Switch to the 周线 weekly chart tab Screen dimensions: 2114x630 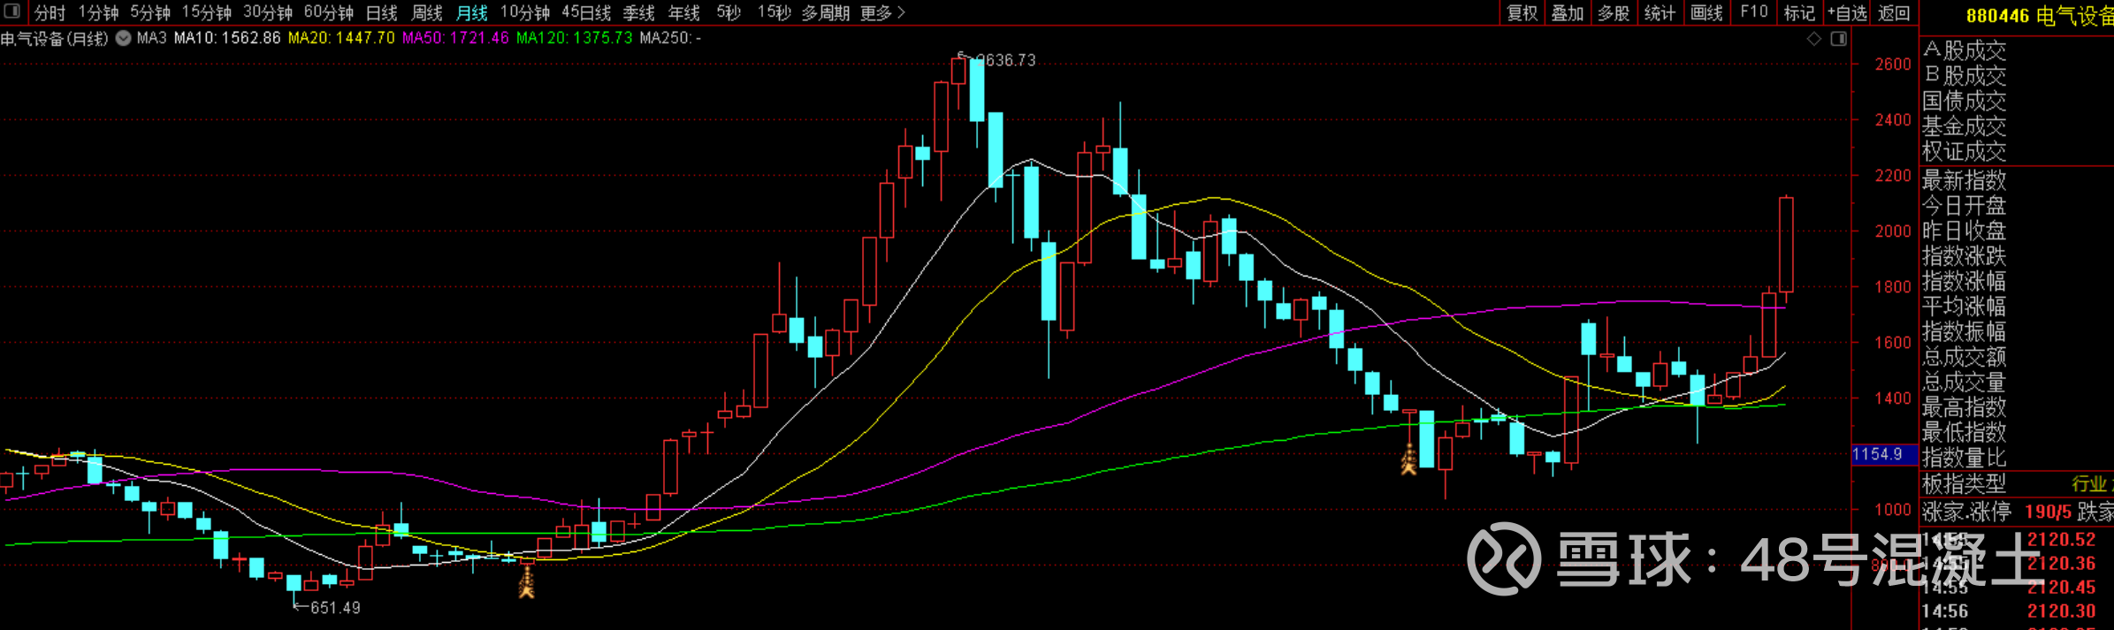[427, 13]
